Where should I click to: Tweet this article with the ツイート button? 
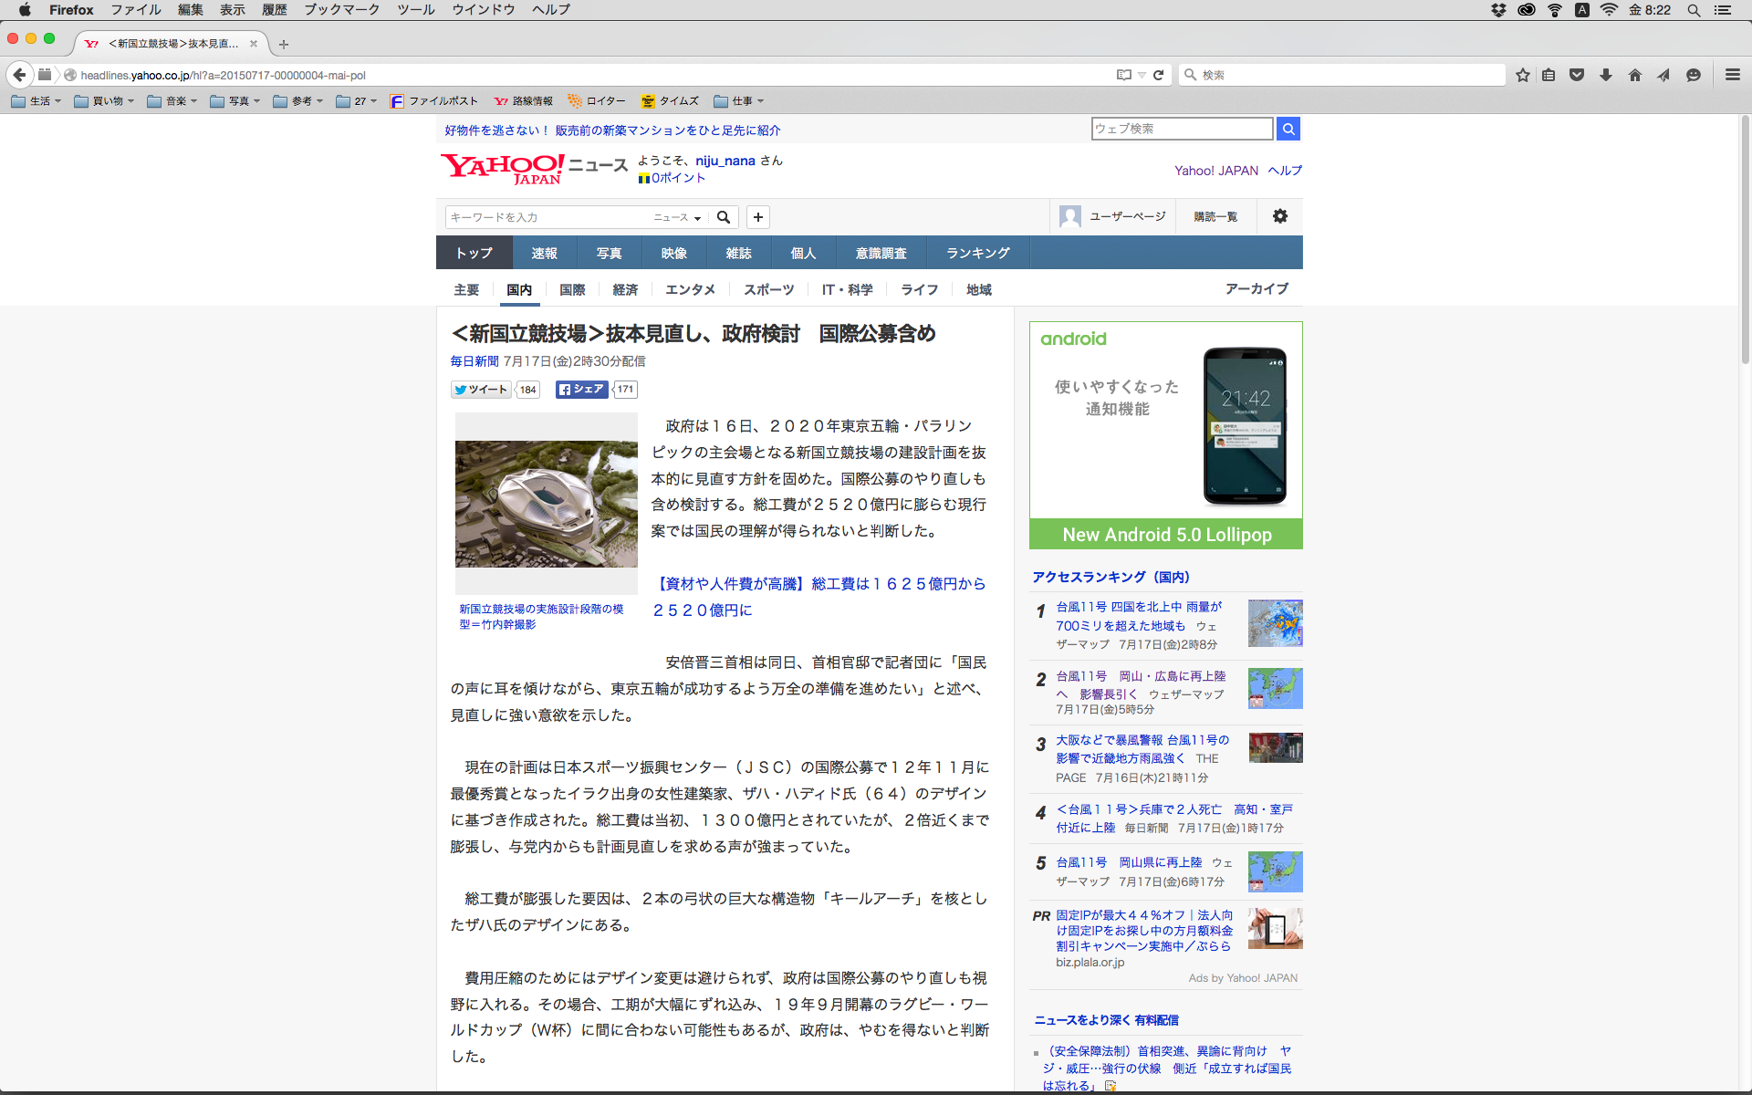(481, 390)
